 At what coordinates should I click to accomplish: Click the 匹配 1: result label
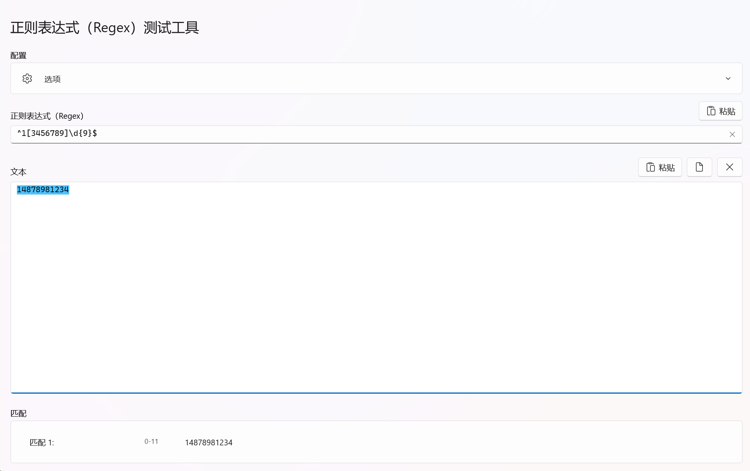[x=42, y=442]
